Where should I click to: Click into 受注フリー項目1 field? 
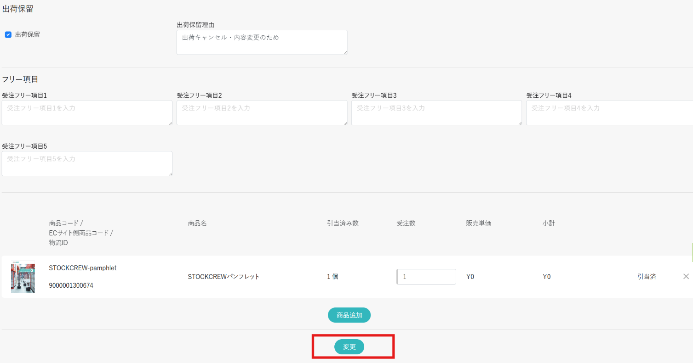[86, 113]
